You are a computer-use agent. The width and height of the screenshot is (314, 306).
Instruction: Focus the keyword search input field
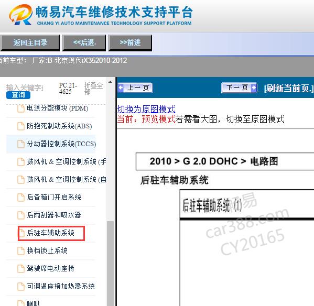(x=25, y=88)
